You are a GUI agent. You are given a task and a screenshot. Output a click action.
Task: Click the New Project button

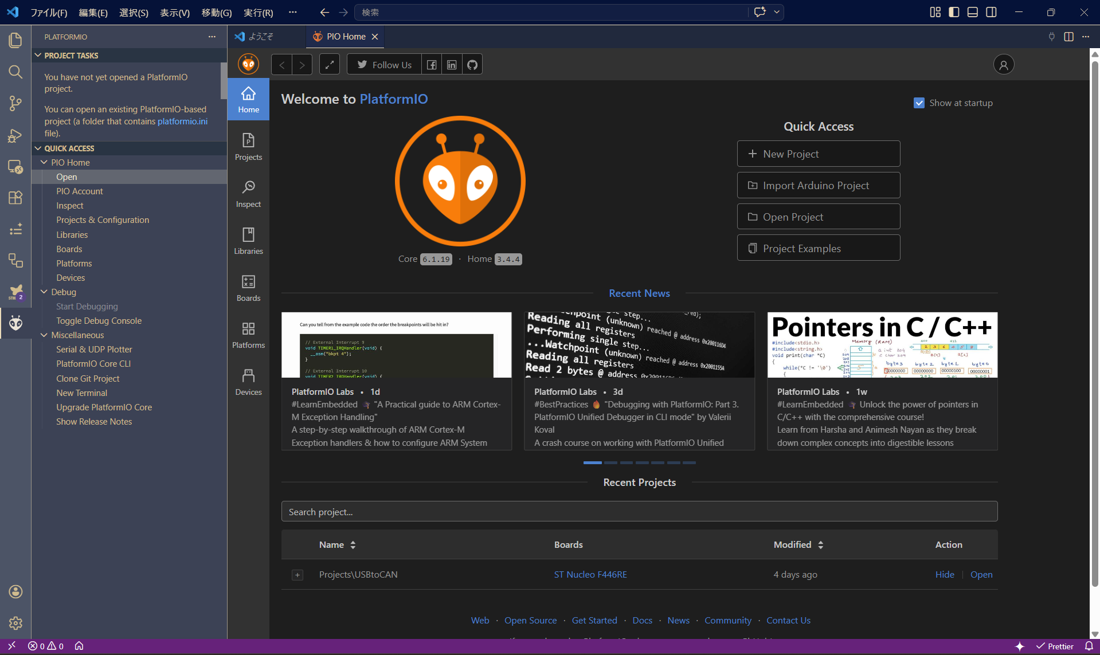point(818,154)
